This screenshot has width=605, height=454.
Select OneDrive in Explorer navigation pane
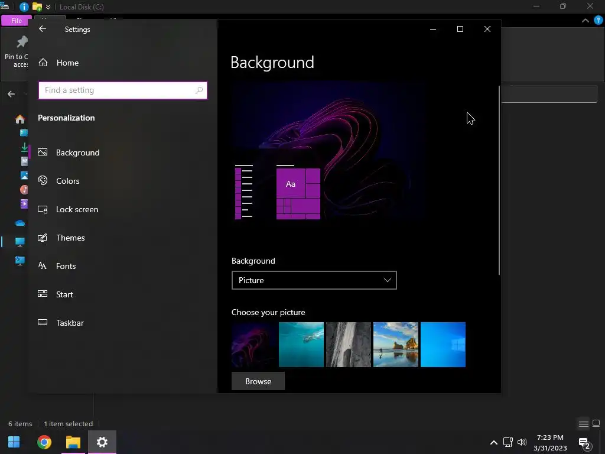coord(20,223)
